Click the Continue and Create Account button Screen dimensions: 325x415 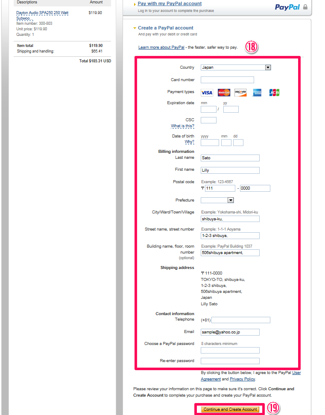230,409
